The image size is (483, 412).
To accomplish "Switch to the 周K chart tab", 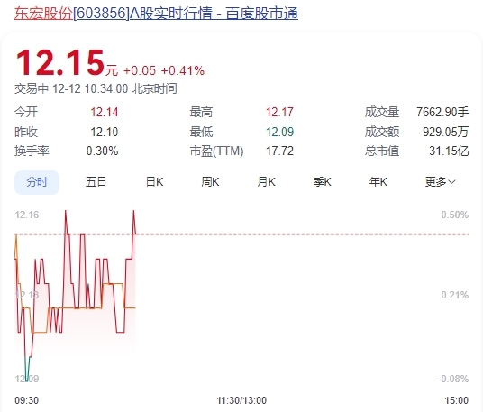I will [210, 182].
